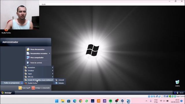The width and height of the screenshot is (185, 104).
Task: Click VirtualBox mouse integration status icon
Action: 173,96
